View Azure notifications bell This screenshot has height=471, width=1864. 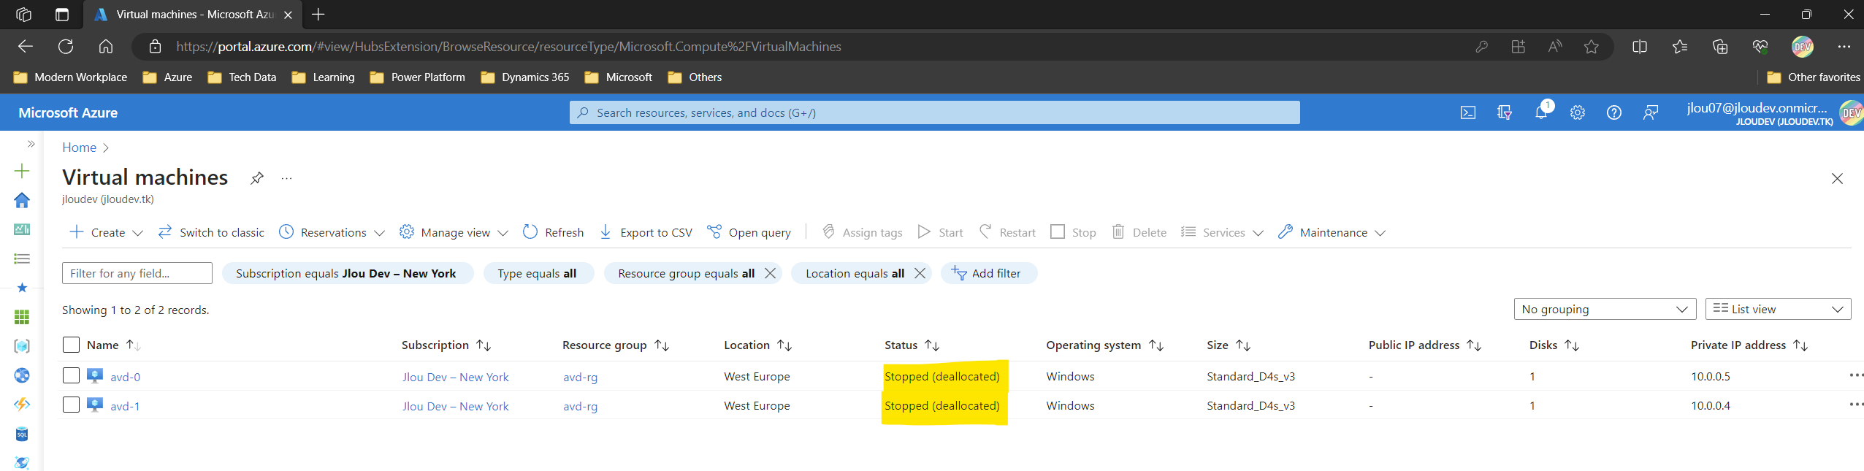(x=1541, y=112)
